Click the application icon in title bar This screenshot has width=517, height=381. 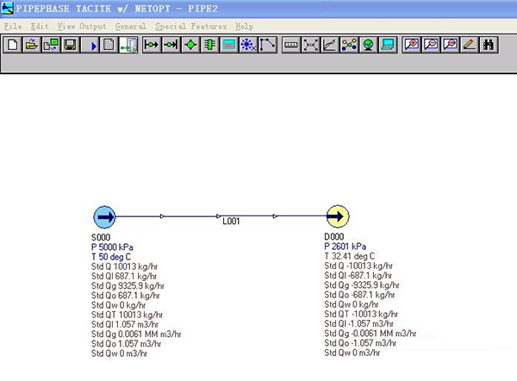point(7,8)
